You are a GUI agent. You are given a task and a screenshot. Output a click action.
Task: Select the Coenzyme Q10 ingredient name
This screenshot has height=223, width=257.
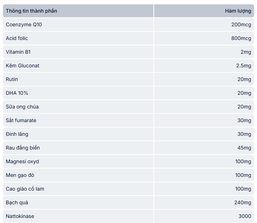click(x=24, y=24)
